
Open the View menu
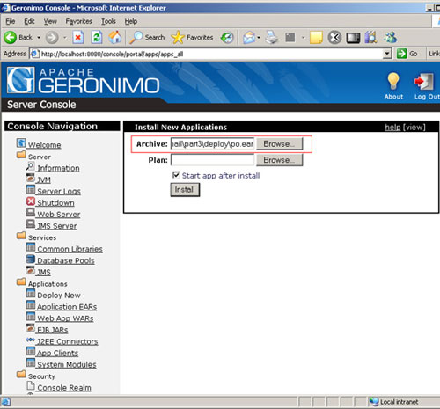click(x=50, y=21)
